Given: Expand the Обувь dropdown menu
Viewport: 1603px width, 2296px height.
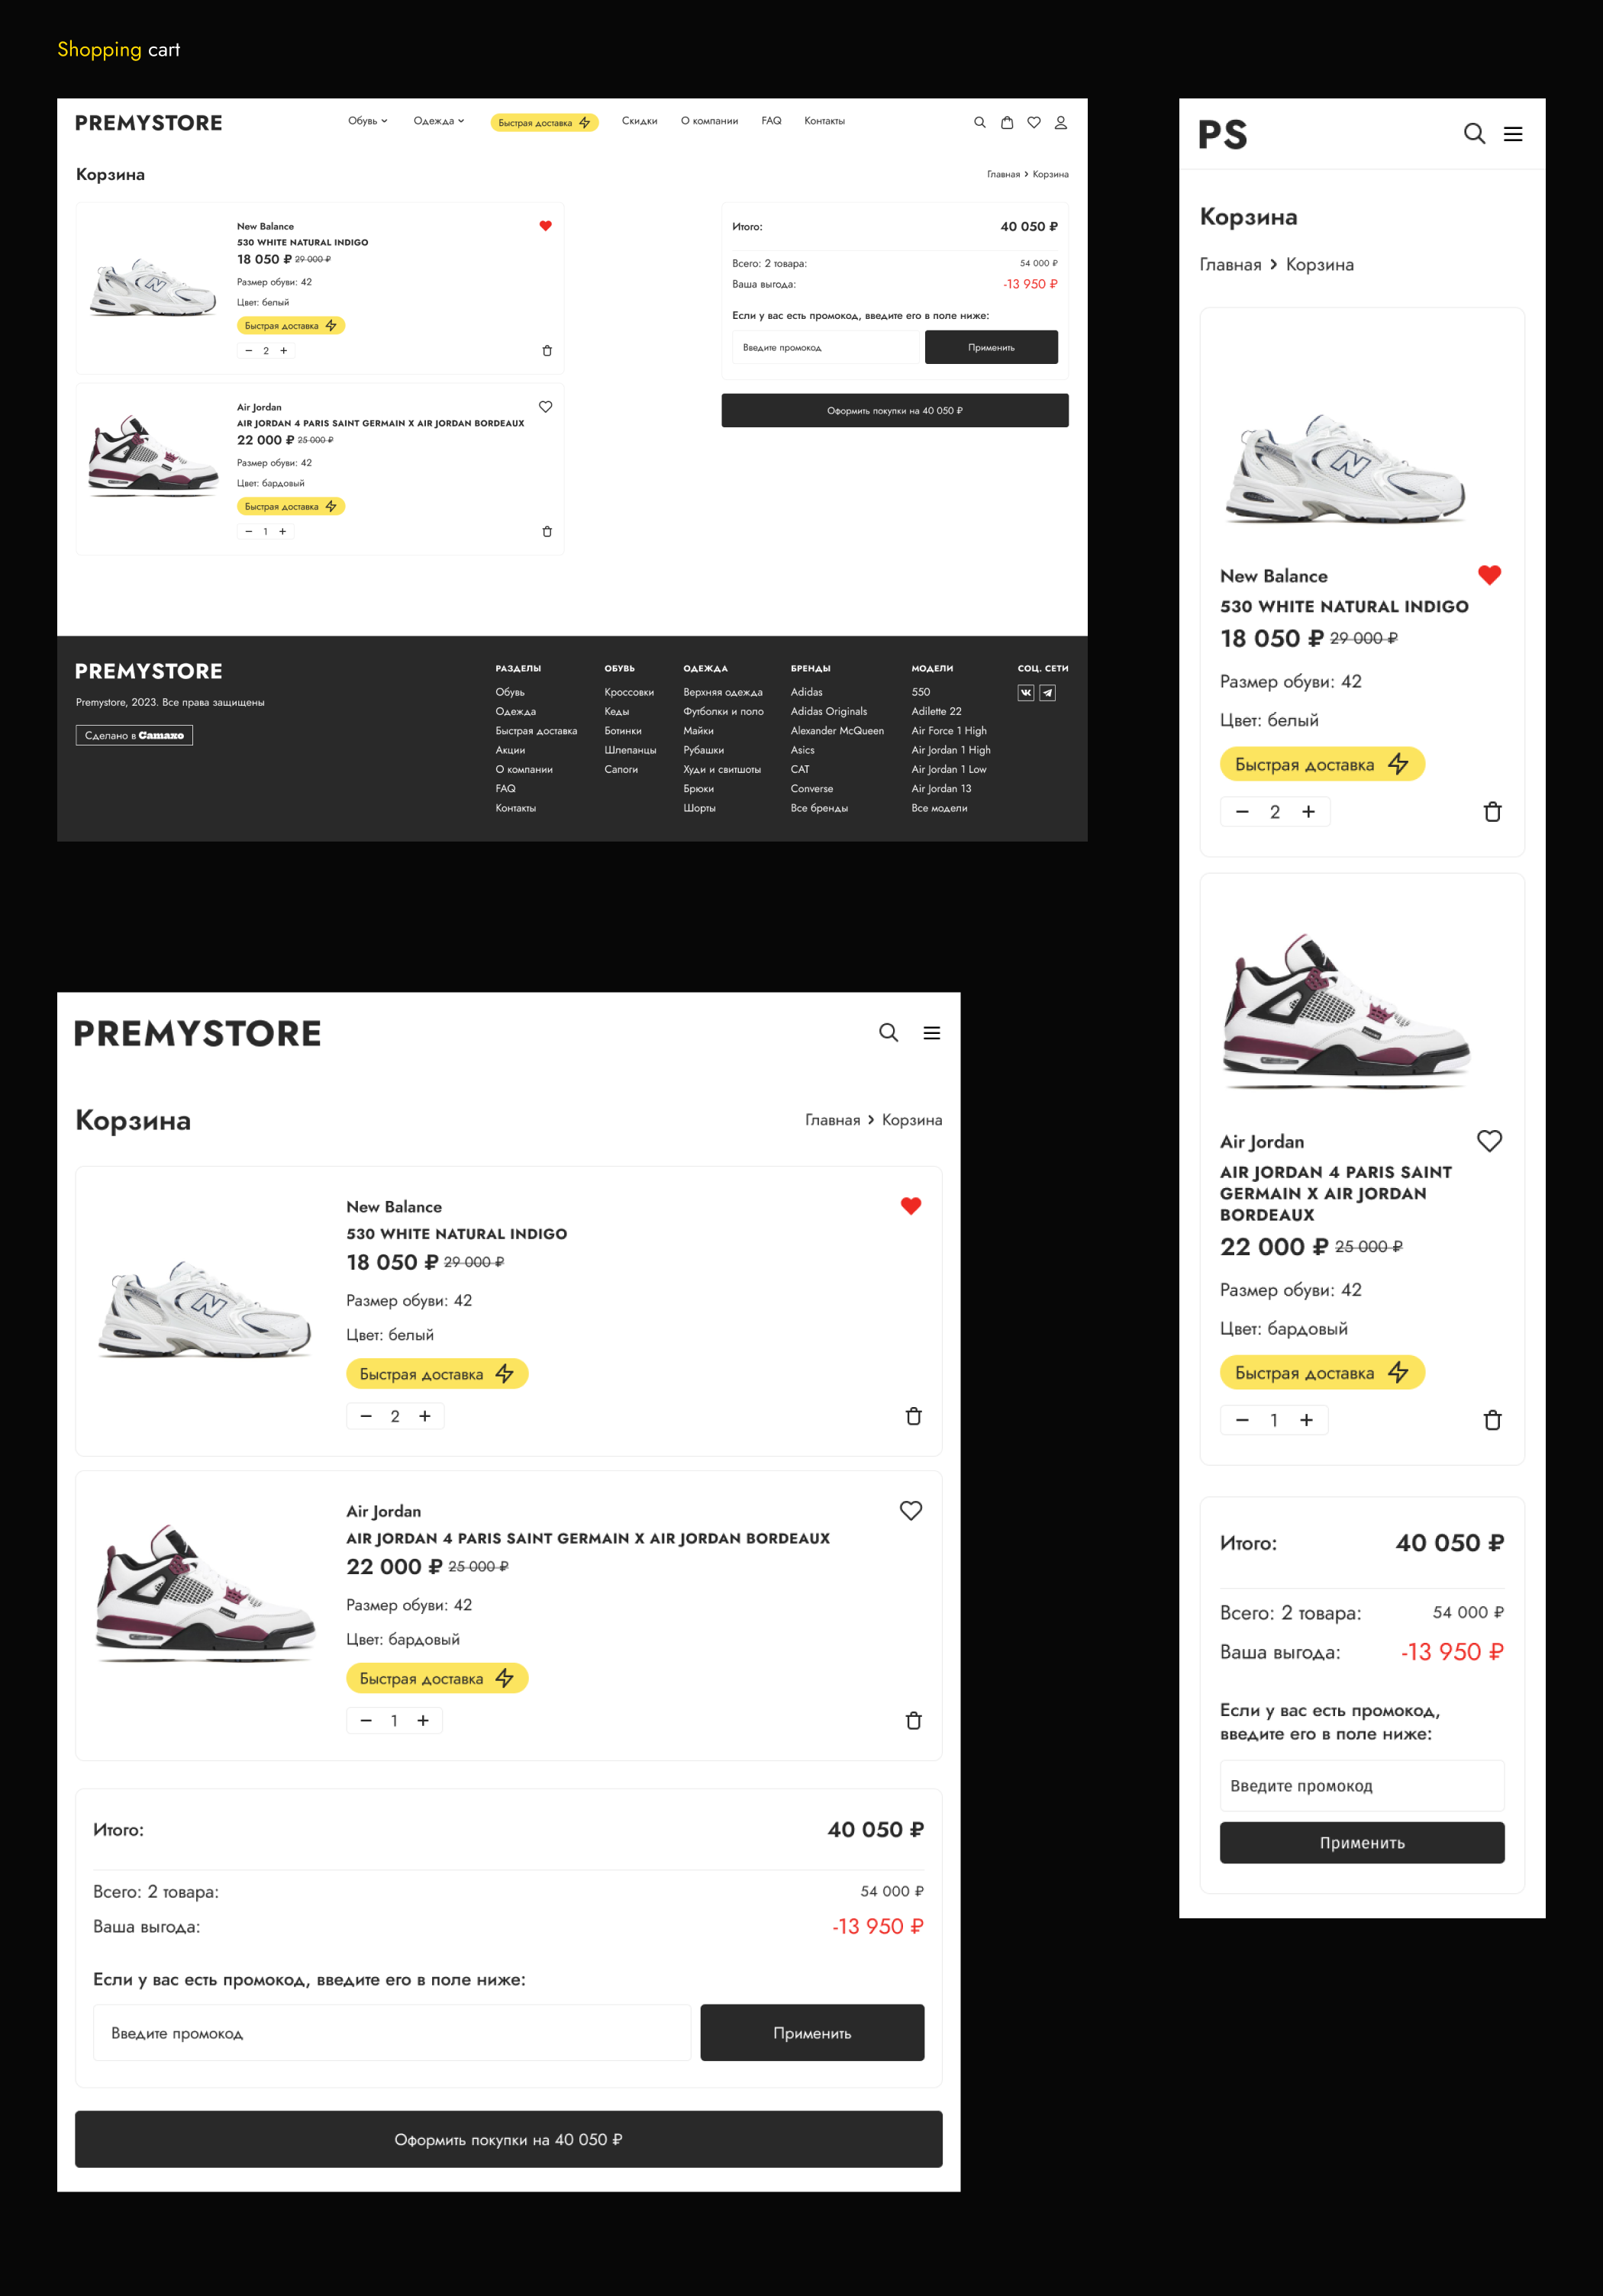Looking at the screenshot, I should 367,121.
